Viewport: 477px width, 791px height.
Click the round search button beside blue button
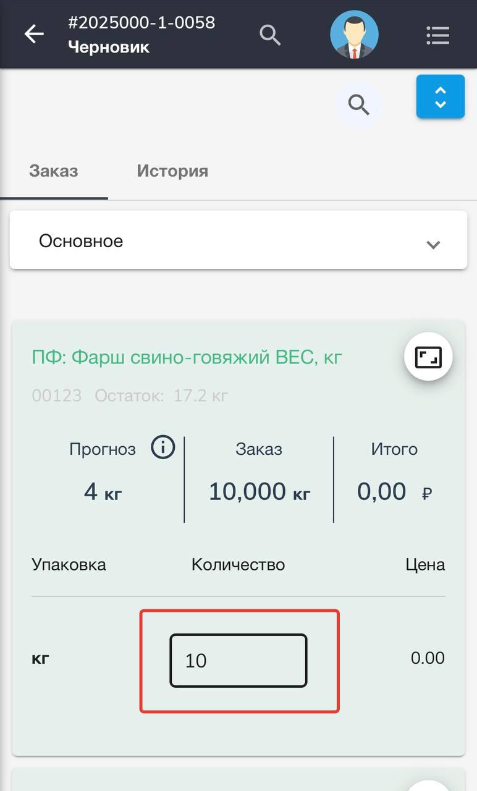click(x=358, y=105)
